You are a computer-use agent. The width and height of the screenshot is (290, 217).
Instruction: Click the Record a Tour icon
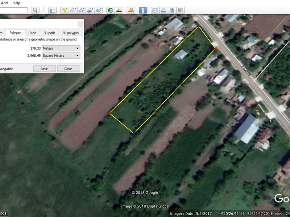coord(99,10)
